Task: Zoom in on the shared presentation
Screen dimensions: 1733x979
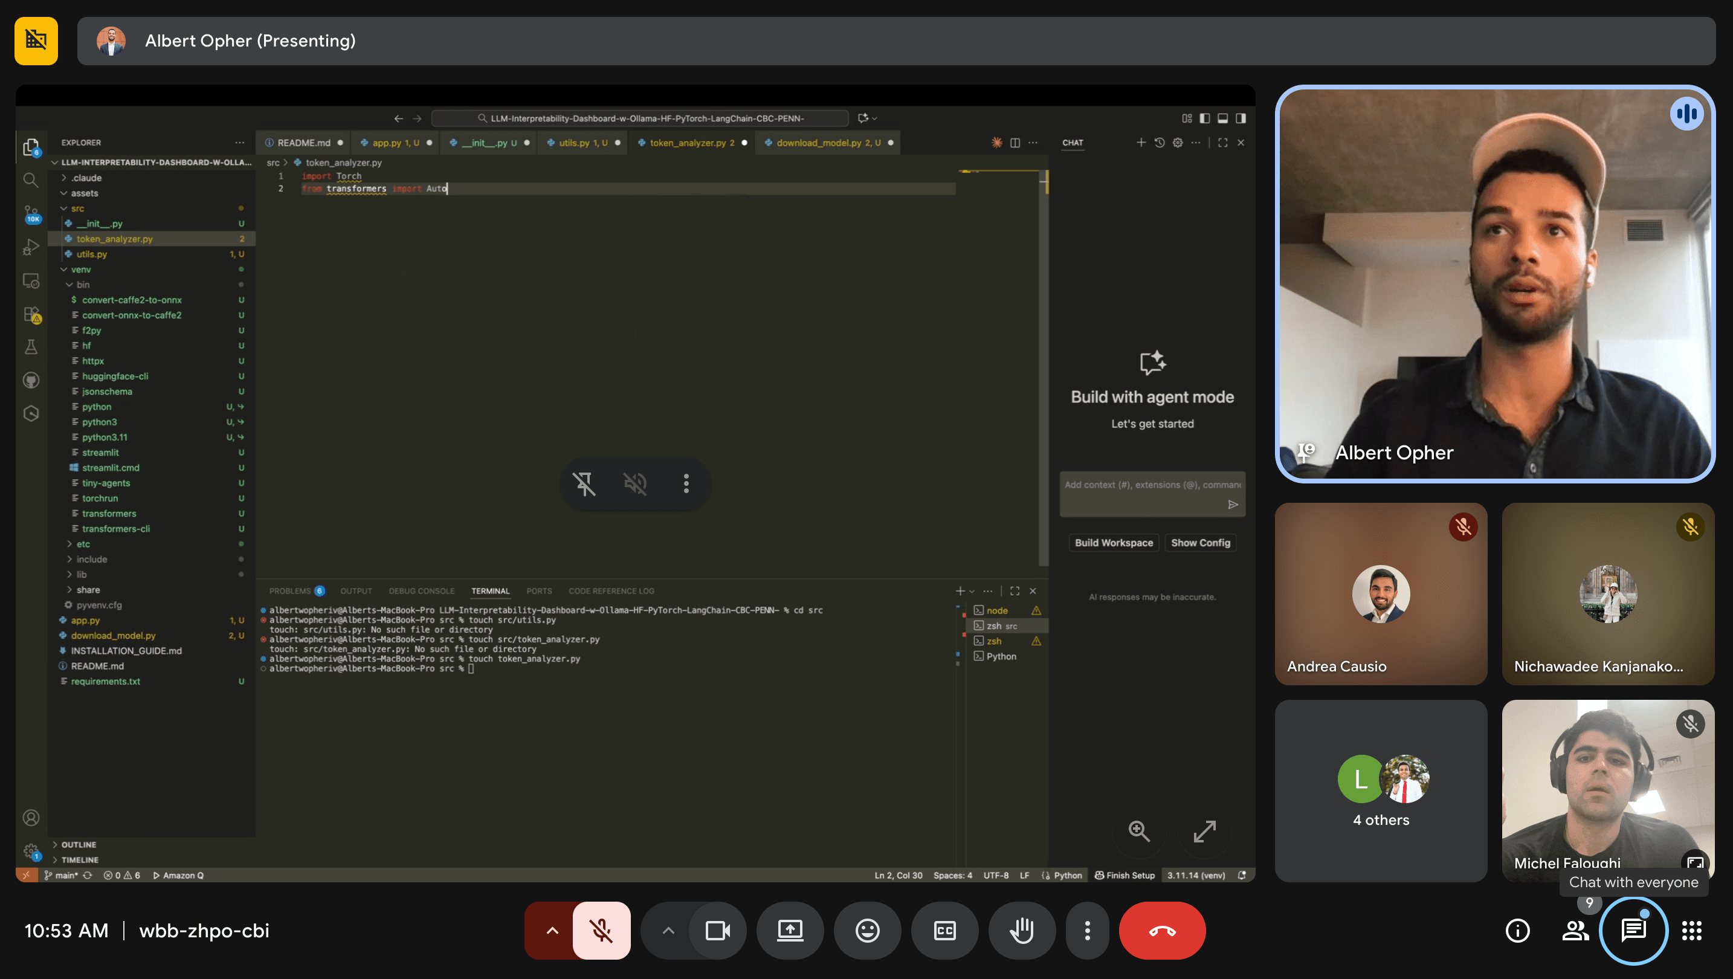Action: [1139, 831]
